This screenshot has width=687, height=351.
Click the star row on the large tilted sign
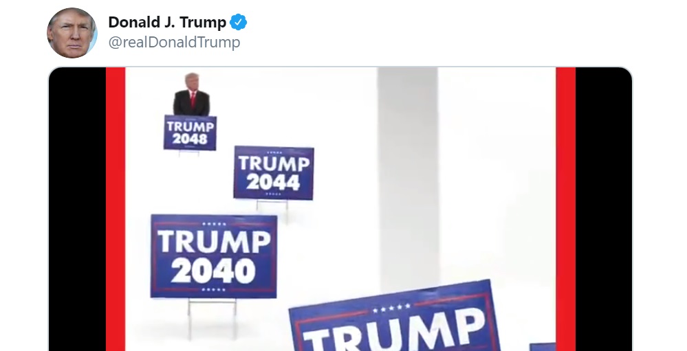pyautogui.click(x=392, y=308)
